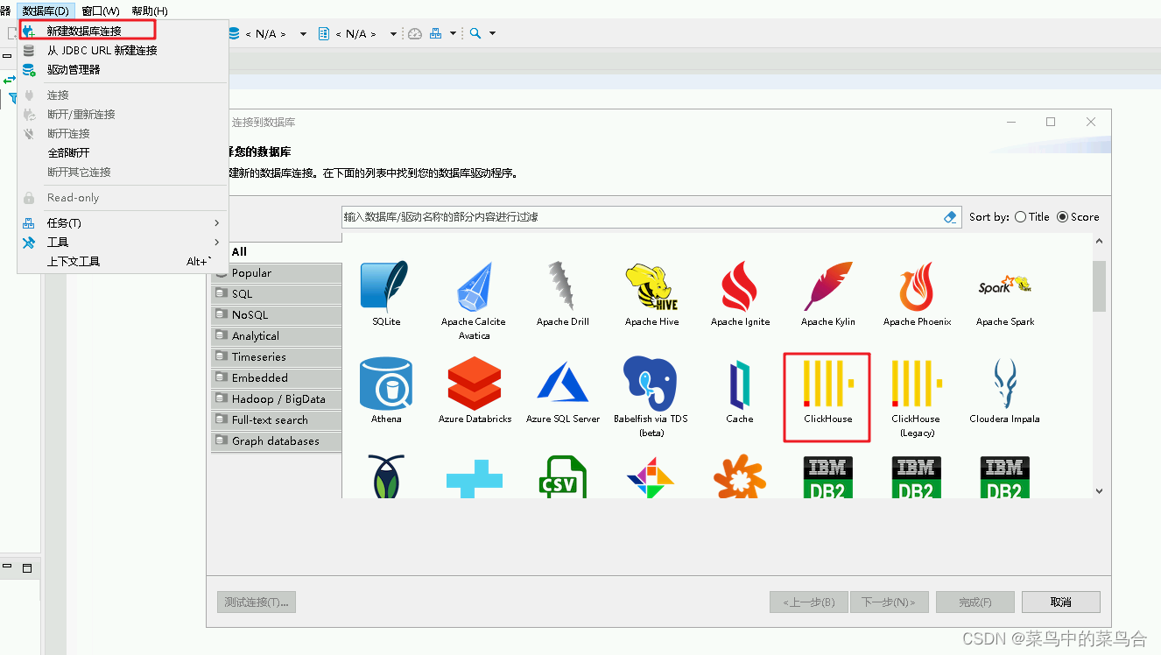Expand the tasks toolbar dropdown arrow
Screen dimensions: 1161x655
click(453, 33)
